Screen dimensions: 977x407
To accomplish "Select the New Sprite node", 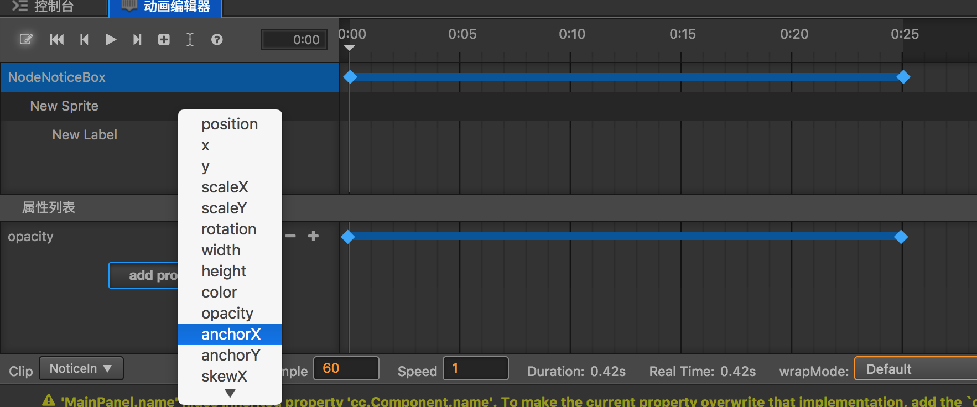I will click(64, 106).
